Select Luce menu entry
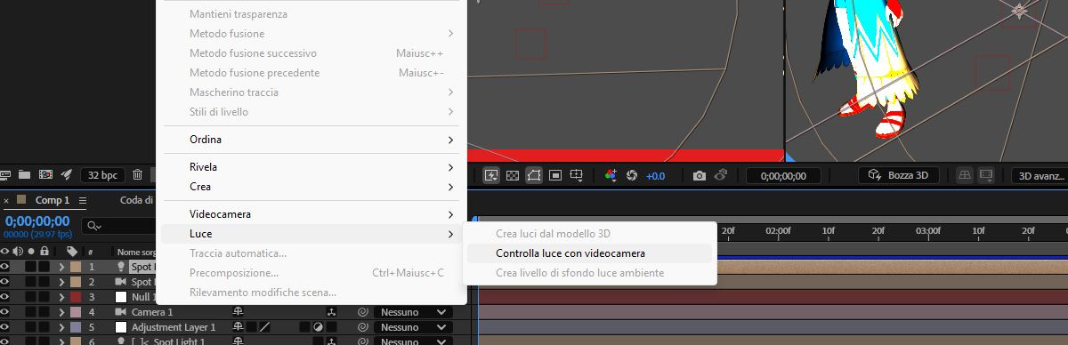This screenshot has height=345, width=1068. click(x=312, y=234)
